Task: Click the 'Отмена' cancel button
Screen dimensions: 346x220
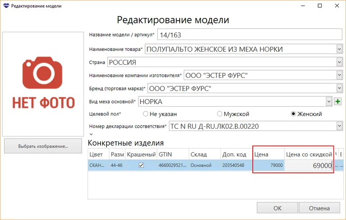Action: [319, 208]
